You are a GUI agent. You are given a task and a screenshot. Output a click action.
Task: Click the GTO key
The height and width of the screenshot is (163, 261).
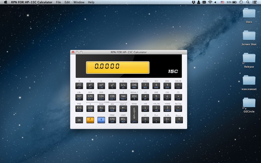[x=90, y=97]
